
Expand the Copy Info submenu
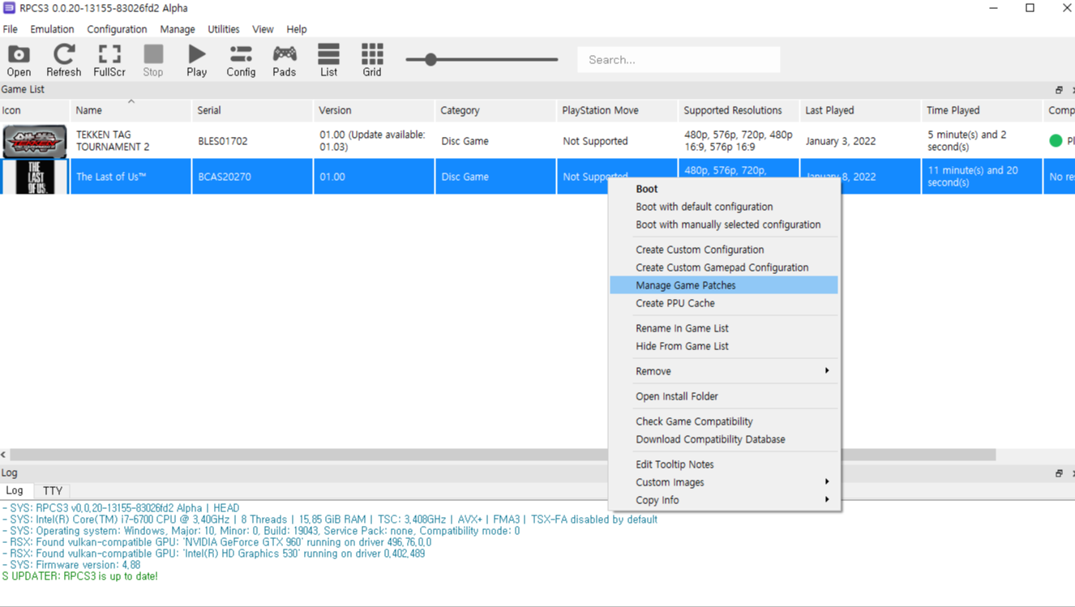click(x=724, y=500)
